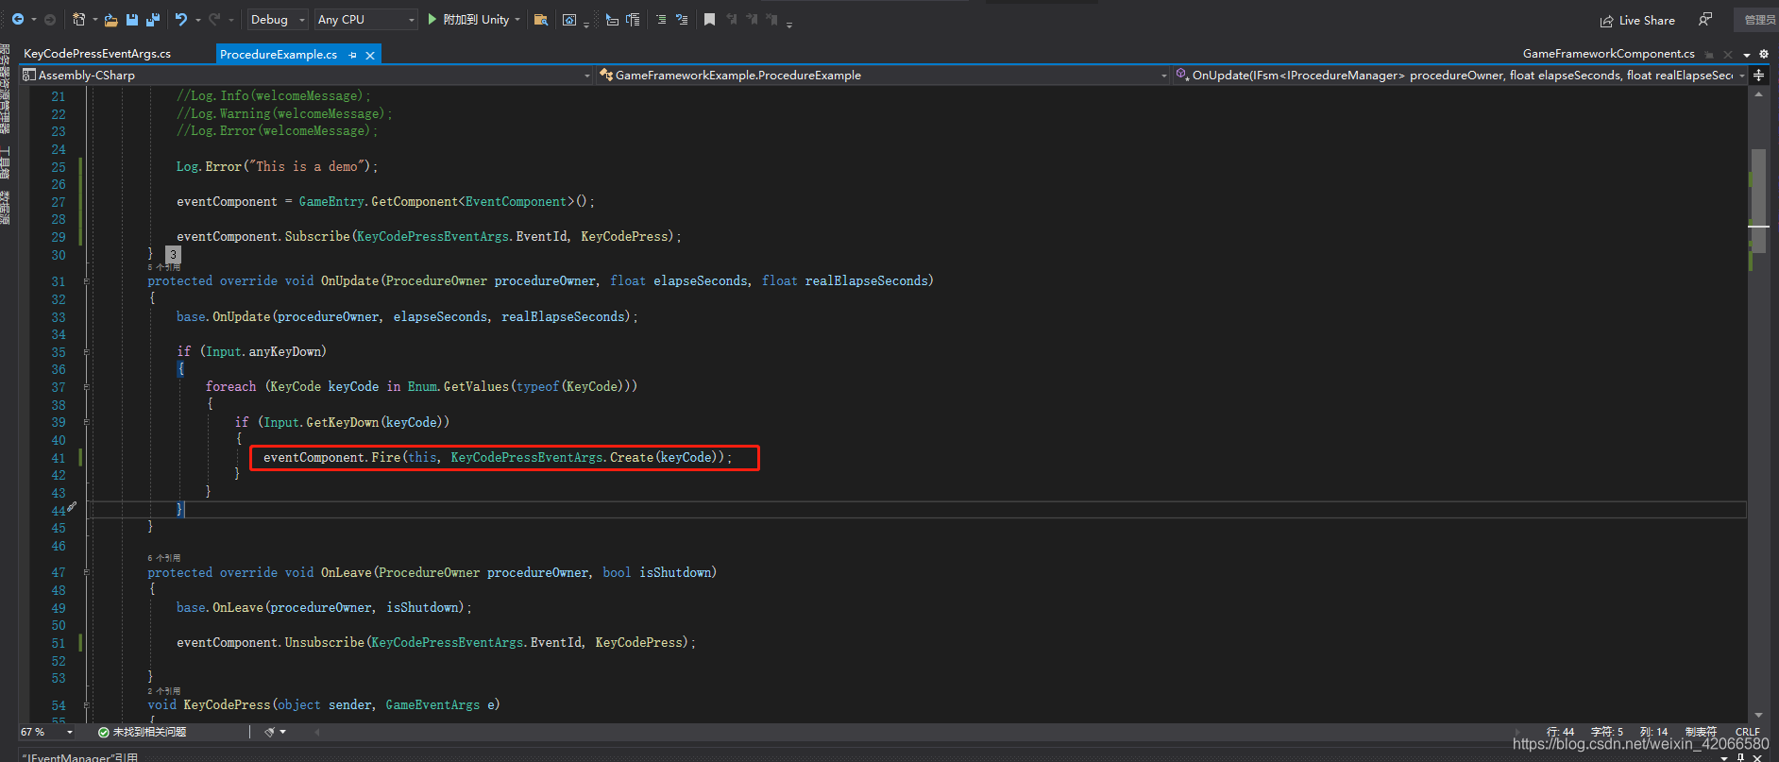Click the 未找到相关问题 status indicator
The height and width of the screenshot is (762, 1779).
143,732
